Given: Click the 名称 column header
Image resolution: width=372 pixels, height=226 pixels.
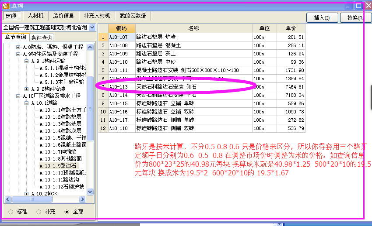Looking at the screenshot, I should [194, 28].
